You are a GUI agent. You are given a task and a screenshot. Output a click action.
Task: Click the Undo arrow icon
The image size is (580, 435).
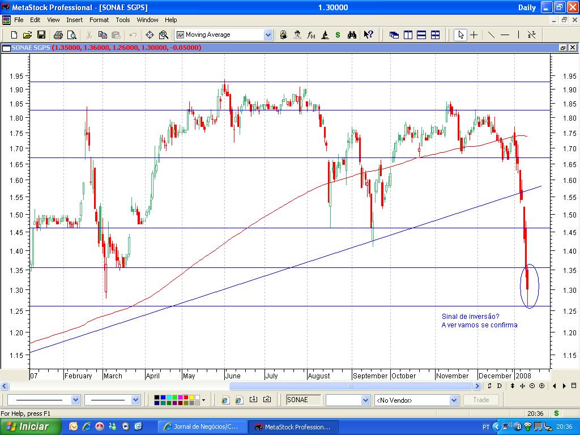(133, 35)
